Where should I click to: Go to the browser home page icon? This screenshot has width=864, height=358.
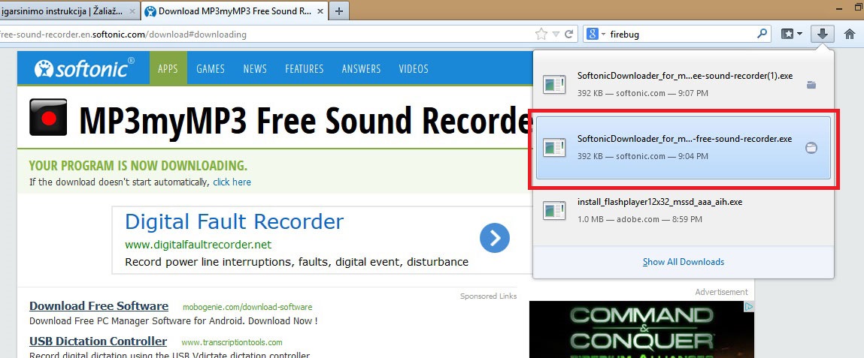coord(850,34)
